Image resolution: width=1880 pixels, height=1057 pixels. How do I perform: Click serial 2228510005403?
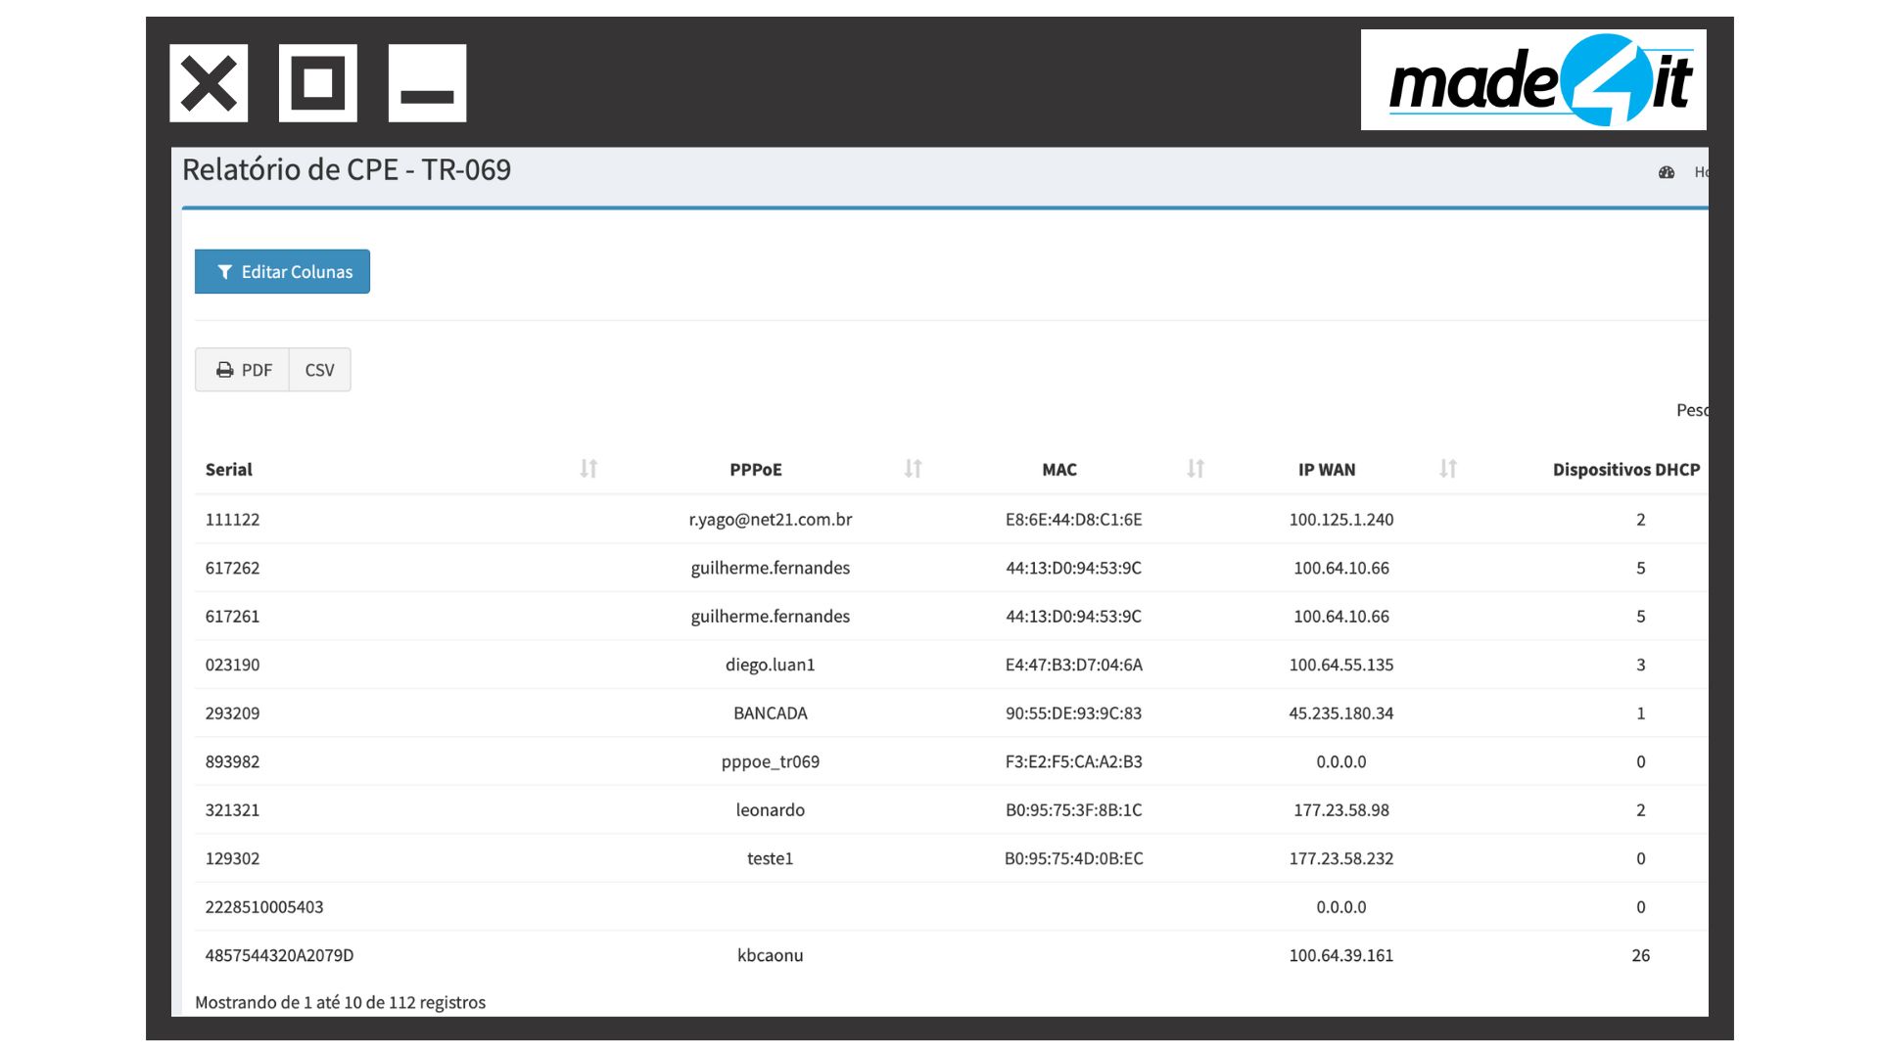[x=263, y=907]
